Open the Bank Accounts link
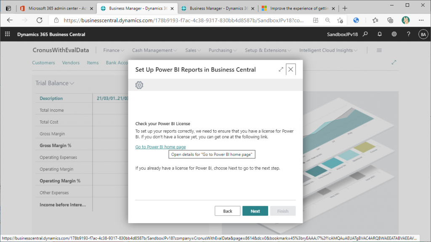The height and width of the screenshot is (242, 431). pyautogui.click(x=117, y=63)
